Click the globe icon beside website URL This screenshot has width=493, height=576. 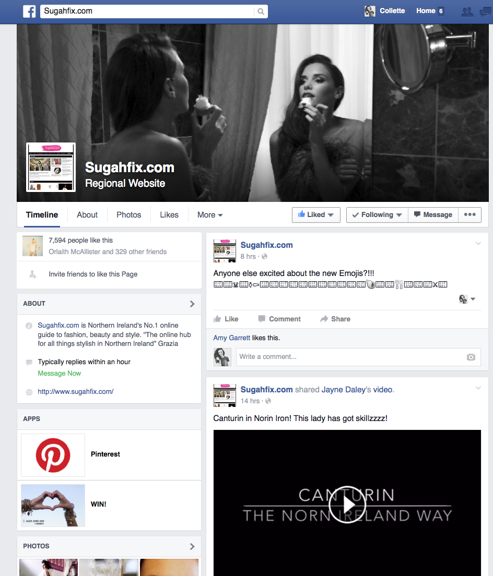[29, 392]
